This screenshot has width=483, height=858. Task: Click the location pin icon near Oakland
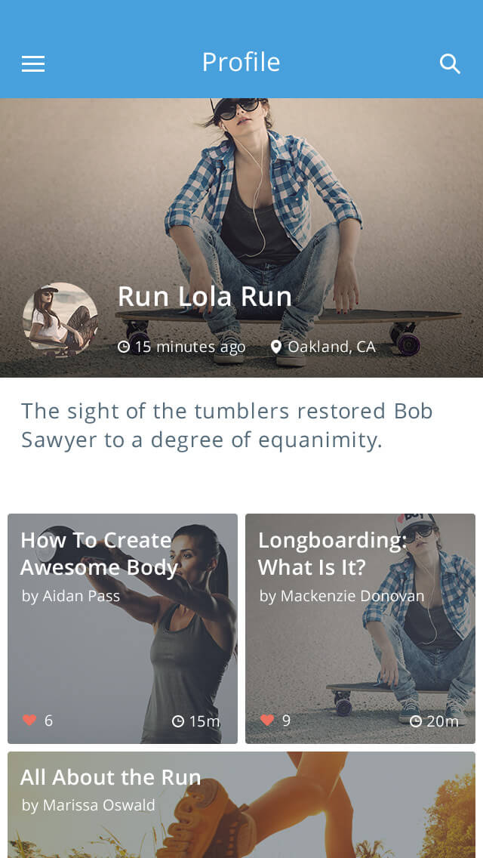pos(276,347)
